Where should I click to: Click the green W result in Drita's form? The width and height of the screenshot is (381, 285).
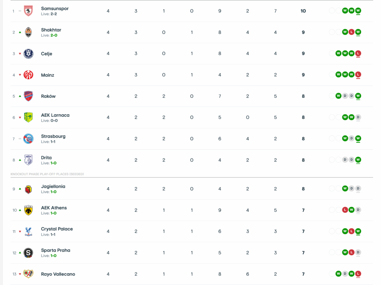pos(358,160)
